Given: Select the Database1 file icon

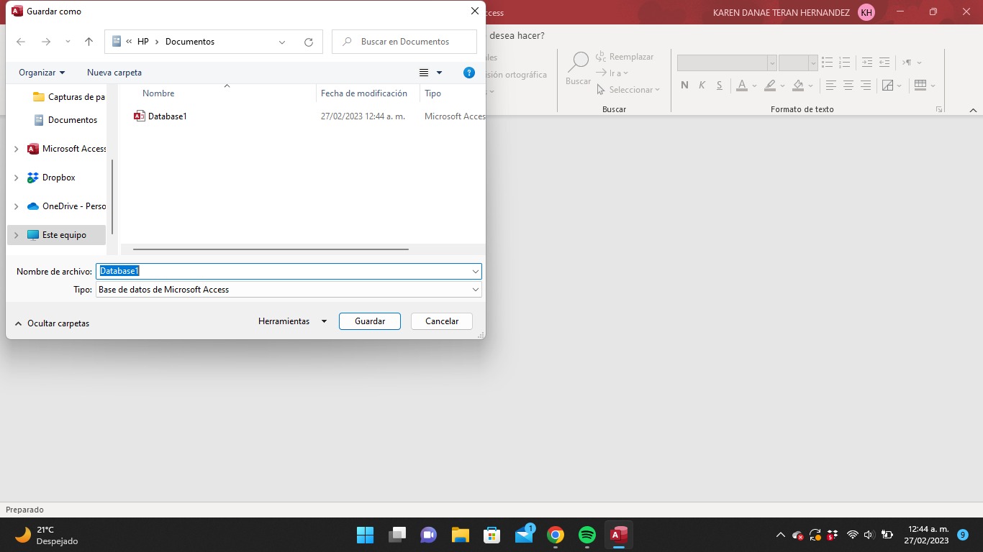Looking at the screenshot, I should point(140,116).
